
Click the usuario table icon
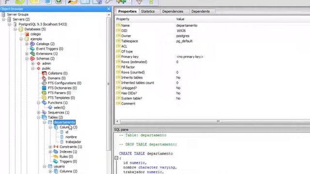50,166
